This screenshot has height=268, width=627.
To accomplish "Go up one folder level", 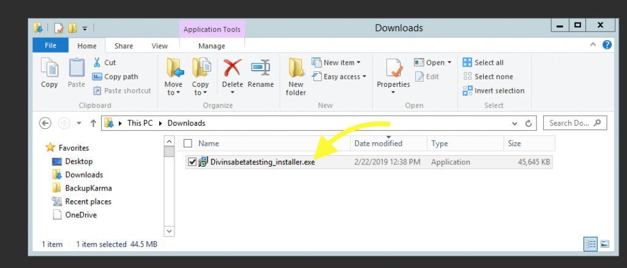I will point(93,123).
